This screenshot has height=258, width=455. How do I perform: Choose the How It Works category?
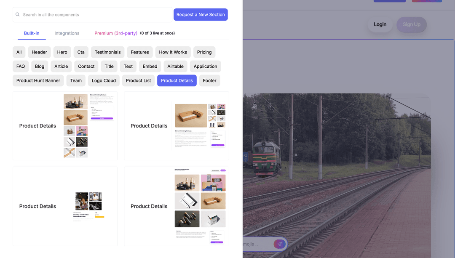coord(173,52)
